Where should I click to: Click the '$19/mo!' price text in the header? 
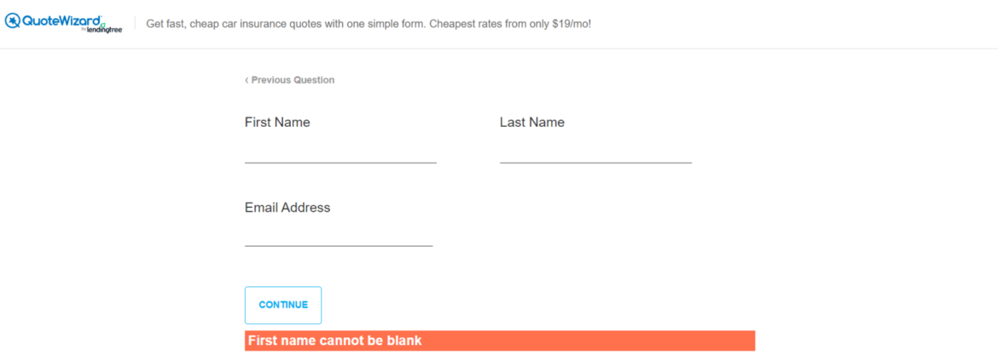pos(570,24)
